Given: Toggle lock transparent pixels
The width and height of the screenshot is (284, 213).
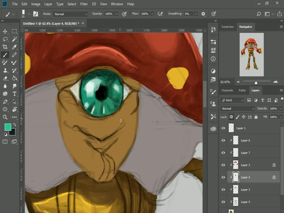Looking at the screenshot, I should (x=232, y=117).
